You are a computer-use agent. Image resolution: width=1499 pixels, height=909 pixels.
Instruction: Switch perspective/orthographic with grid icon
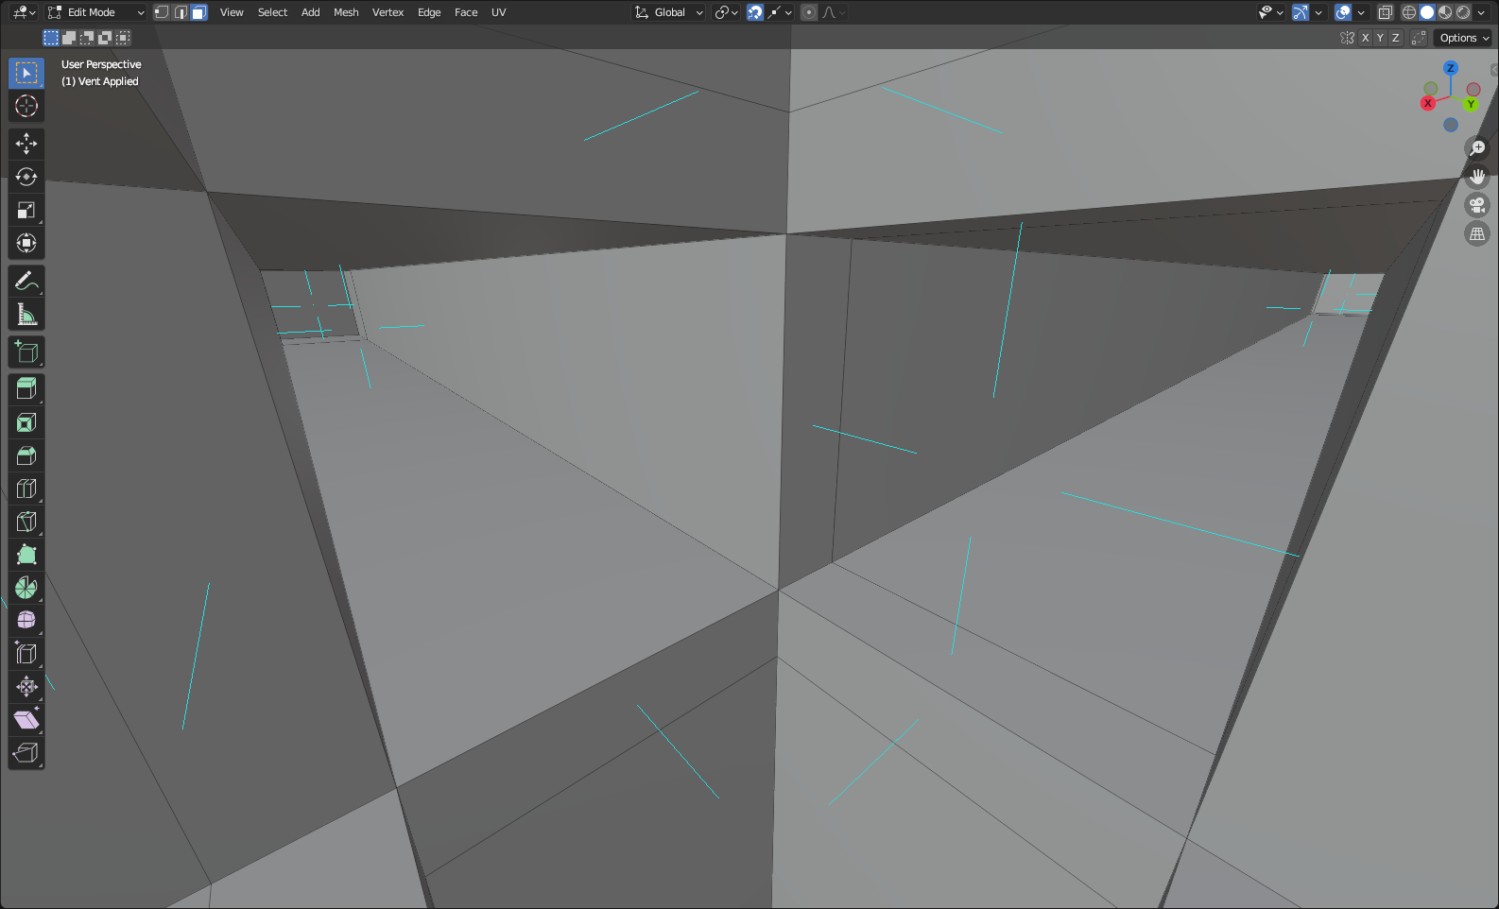click(x=1477, y=233)
